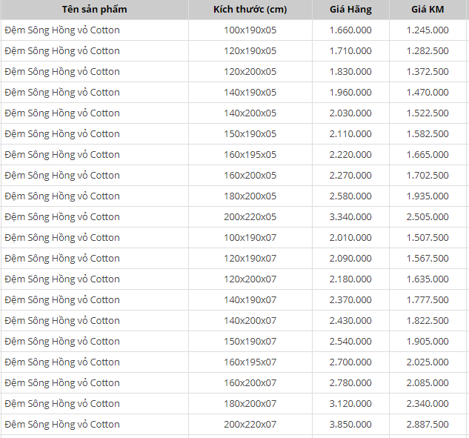This screenshot has height=438, width=469.
Task: Select the "Giá Hãng" column header
Action: 351,10
